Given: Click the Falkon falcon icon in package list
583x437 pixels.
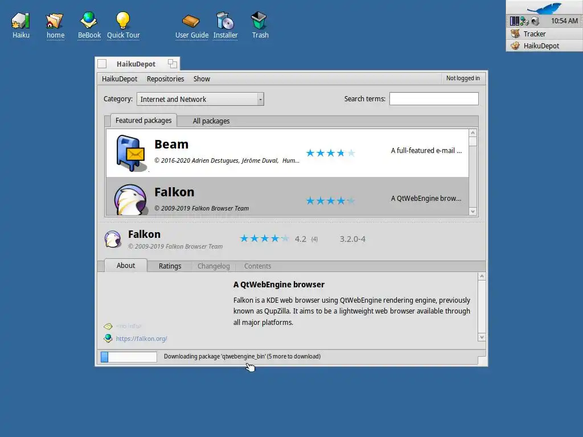Looking at the screenshot, I should pyautogui.click(x=130, y=200).
